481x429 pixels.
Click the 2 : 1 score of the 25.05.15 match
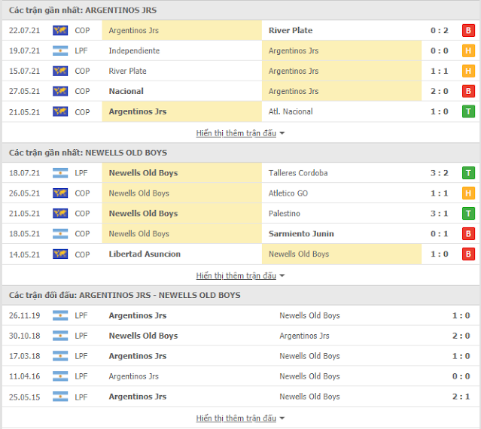pos(461,397)
